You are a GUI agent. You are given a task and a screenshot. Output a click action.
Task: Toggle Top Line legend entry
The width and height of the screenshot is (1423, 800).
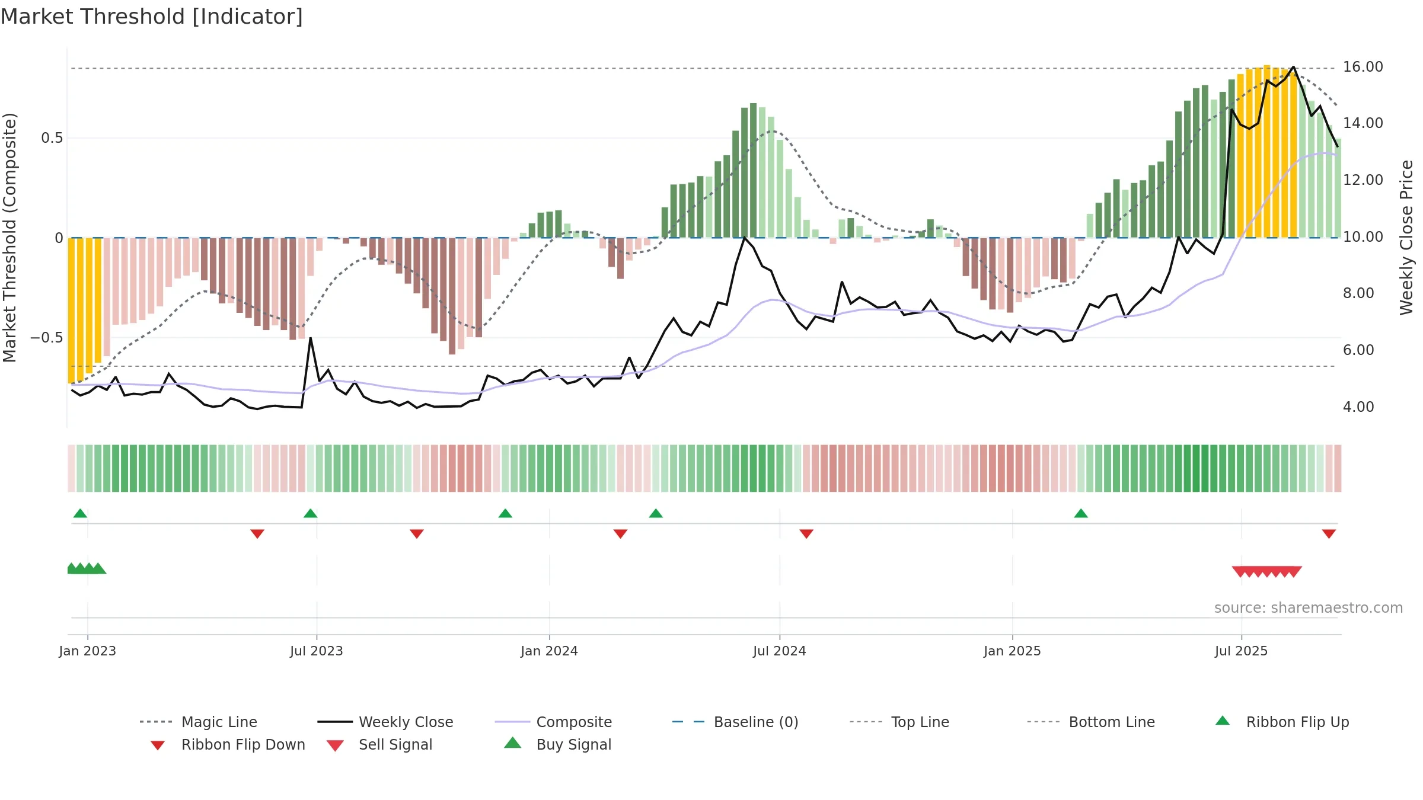click(899, 722)
